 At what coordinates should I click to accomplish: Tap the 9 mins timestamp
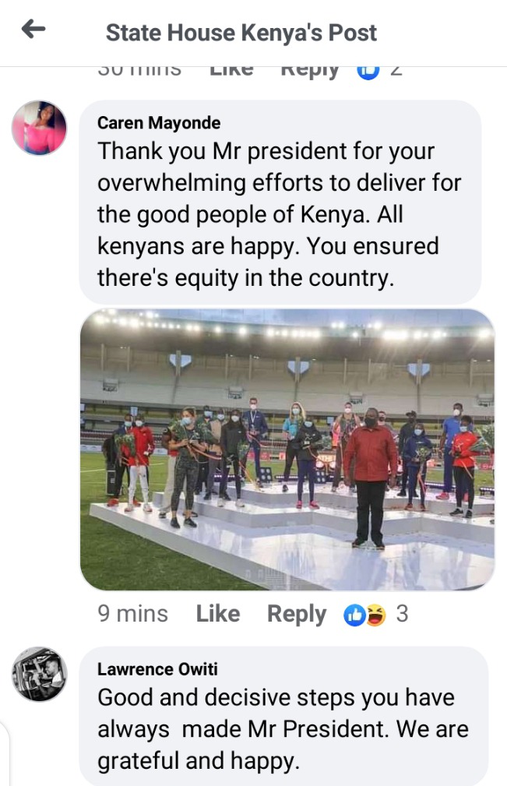pyautogui.click(x=132, y=614)
